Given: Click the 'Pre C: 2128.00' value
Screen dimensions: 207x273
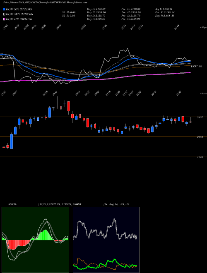Looking at the screenshot, I should [131, 19].
